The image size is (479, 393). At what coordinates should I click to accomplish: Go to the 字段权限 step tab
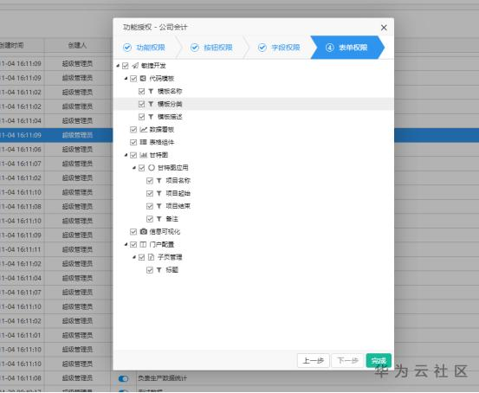279,48
